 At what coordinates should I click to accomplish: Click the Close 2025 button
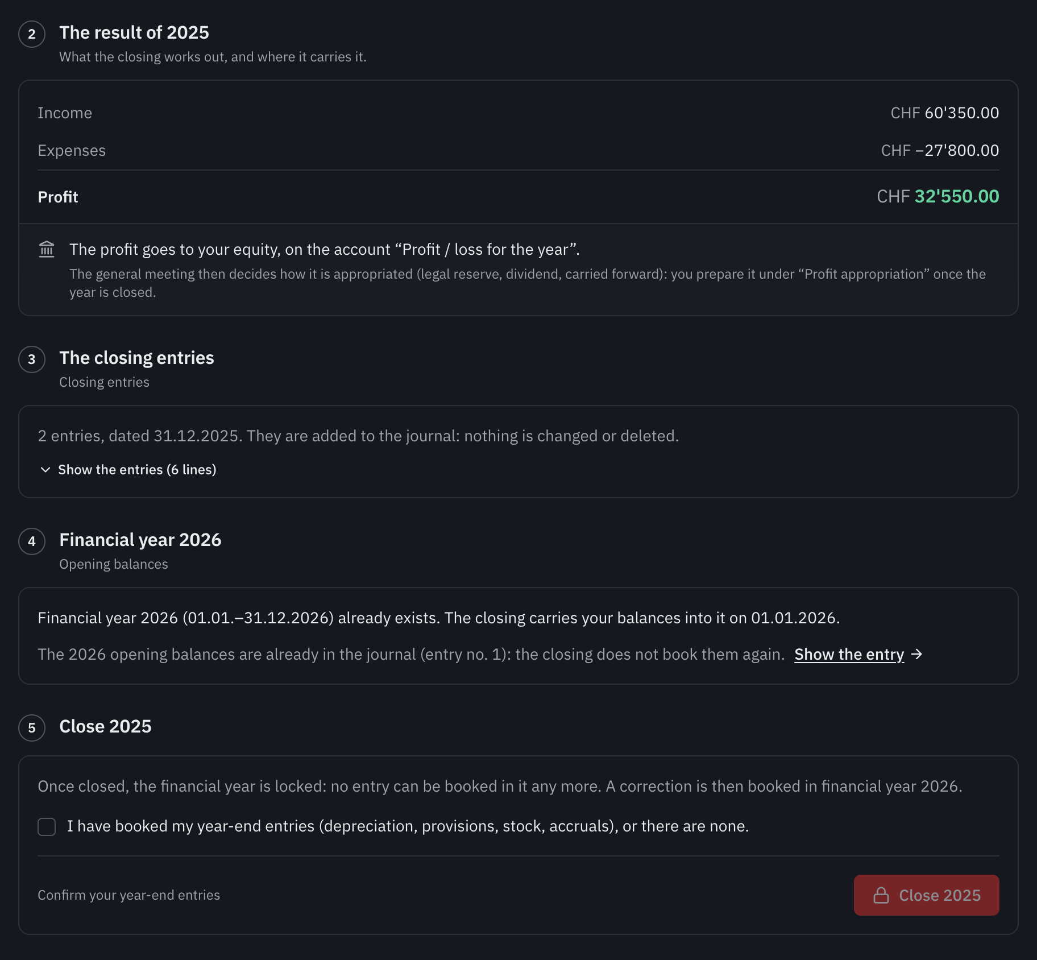pyautogui.click(x=926, y=895)
